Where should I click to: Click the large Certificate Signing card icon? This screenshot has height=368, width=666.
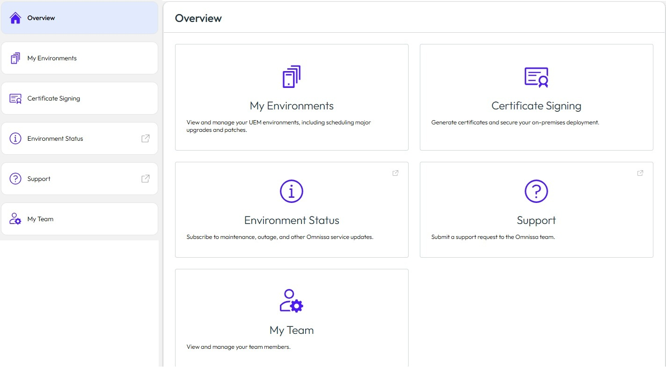[x=536, y=77]
